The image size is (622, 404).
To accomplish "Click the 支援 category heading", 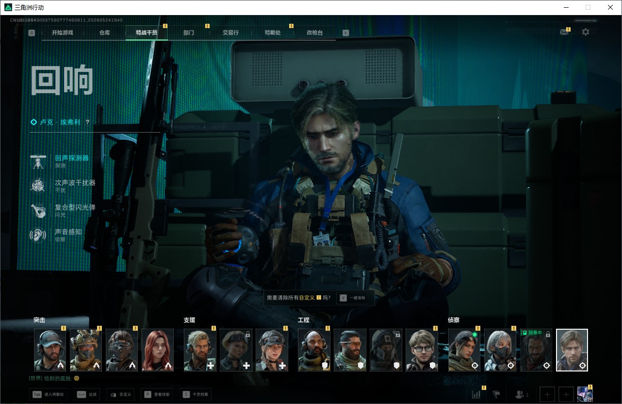I will [189, 320].
